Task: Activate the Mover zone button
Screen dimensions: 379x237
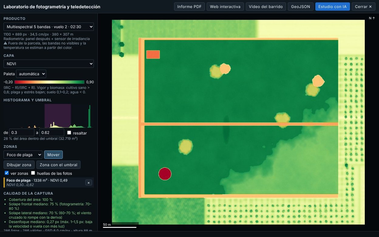Action: point(53,155)
